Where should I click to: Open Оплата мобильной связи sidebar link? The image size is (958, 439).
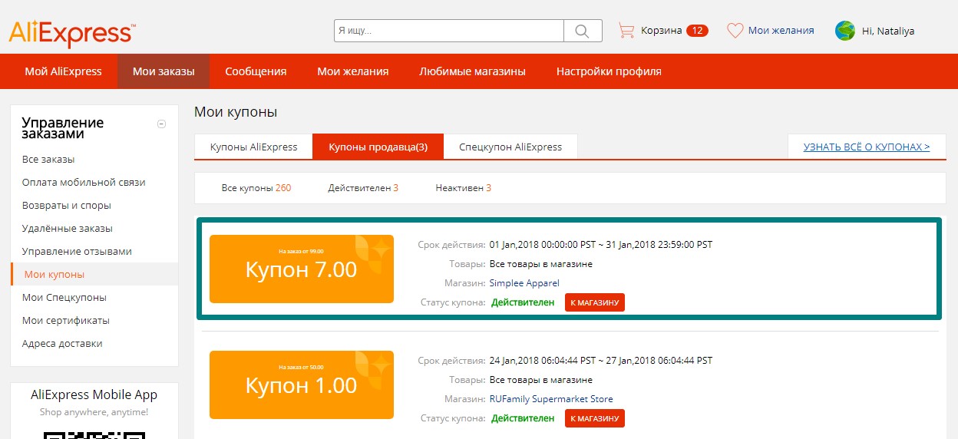point(84,183)
